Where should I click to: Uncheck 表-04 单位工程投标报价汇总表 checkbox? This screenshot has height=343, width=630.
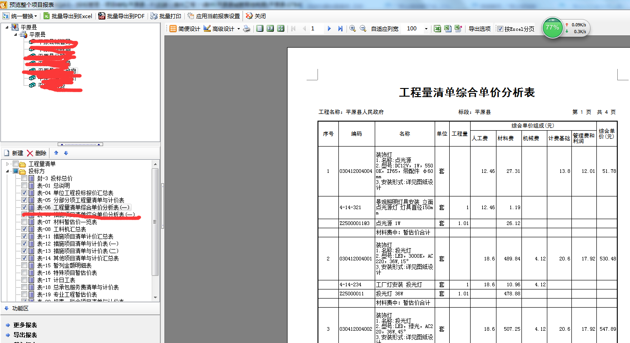pyautogui.click(x=24, y=193)
